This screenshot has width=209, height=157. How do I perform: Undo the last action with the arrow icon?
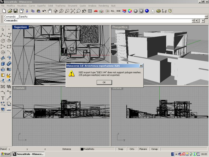44,11
